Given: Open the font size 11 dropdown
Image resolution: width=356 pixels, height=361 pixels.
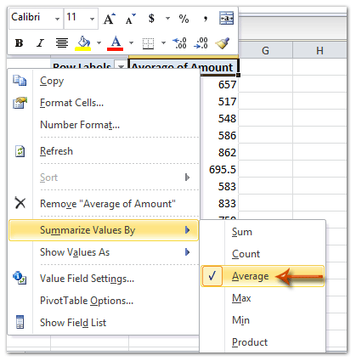Looking at the screenshot, I should pyautogui.click(x=92, y=19).
